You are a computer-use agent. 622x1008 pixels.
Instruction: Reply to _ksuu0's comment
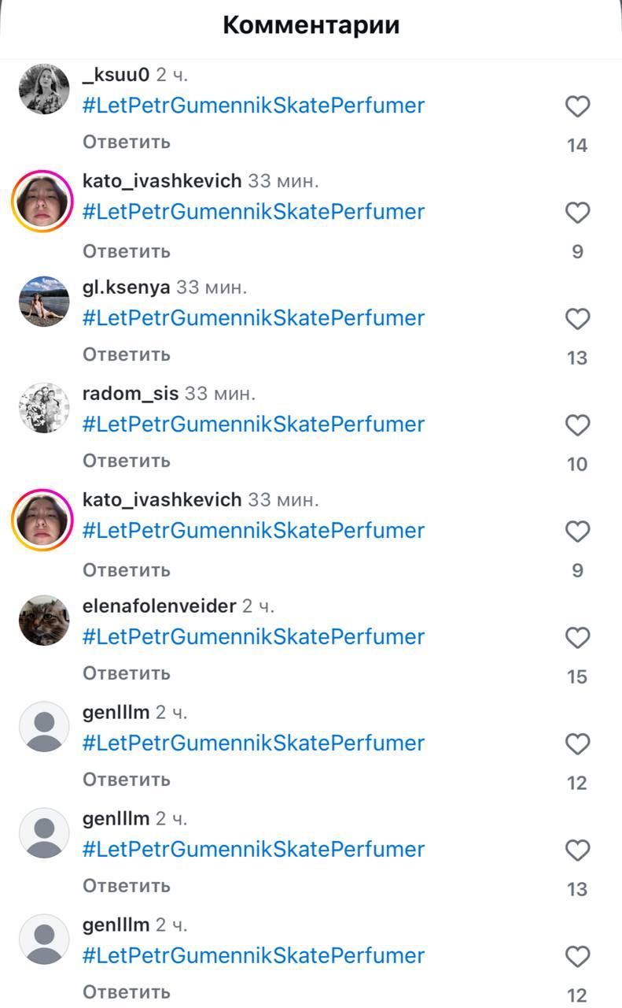click(127, 142)
